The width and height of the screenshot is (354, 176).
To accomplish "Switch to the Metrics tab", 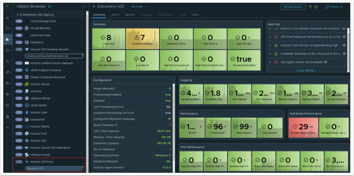I will point(130,15).
